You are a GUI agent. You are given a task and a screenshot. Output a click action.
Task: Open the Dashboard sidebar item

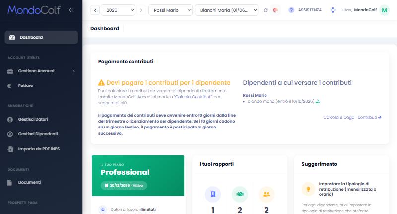pyautogui.click(x=41, y=37)
